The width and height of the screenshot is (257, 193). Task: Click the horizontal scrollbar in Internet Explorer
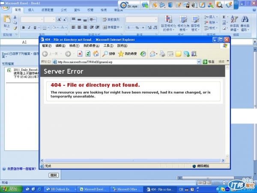pos(133,160)
